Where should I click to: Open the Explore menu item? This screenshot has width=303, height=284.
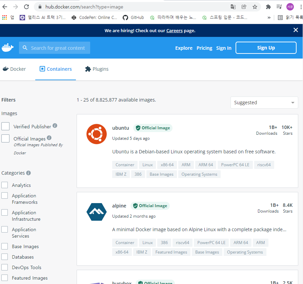coord(184,48)
